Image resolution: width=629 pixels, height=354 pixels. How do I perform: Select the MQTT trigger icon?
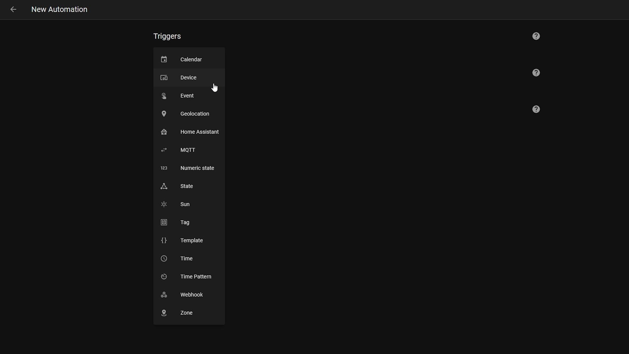164,150
